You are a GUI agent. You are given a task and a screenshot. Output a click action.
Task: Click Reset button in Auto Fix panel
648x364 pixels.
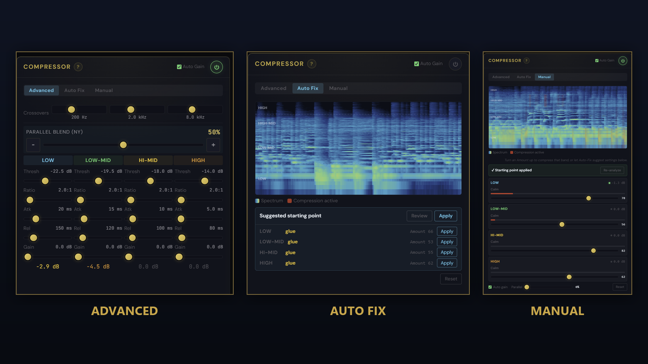coord(451,279)
